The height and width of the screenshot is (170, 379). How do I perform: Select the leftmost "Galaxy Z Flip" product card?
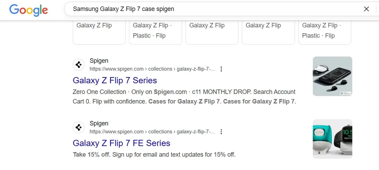[99, 31]
